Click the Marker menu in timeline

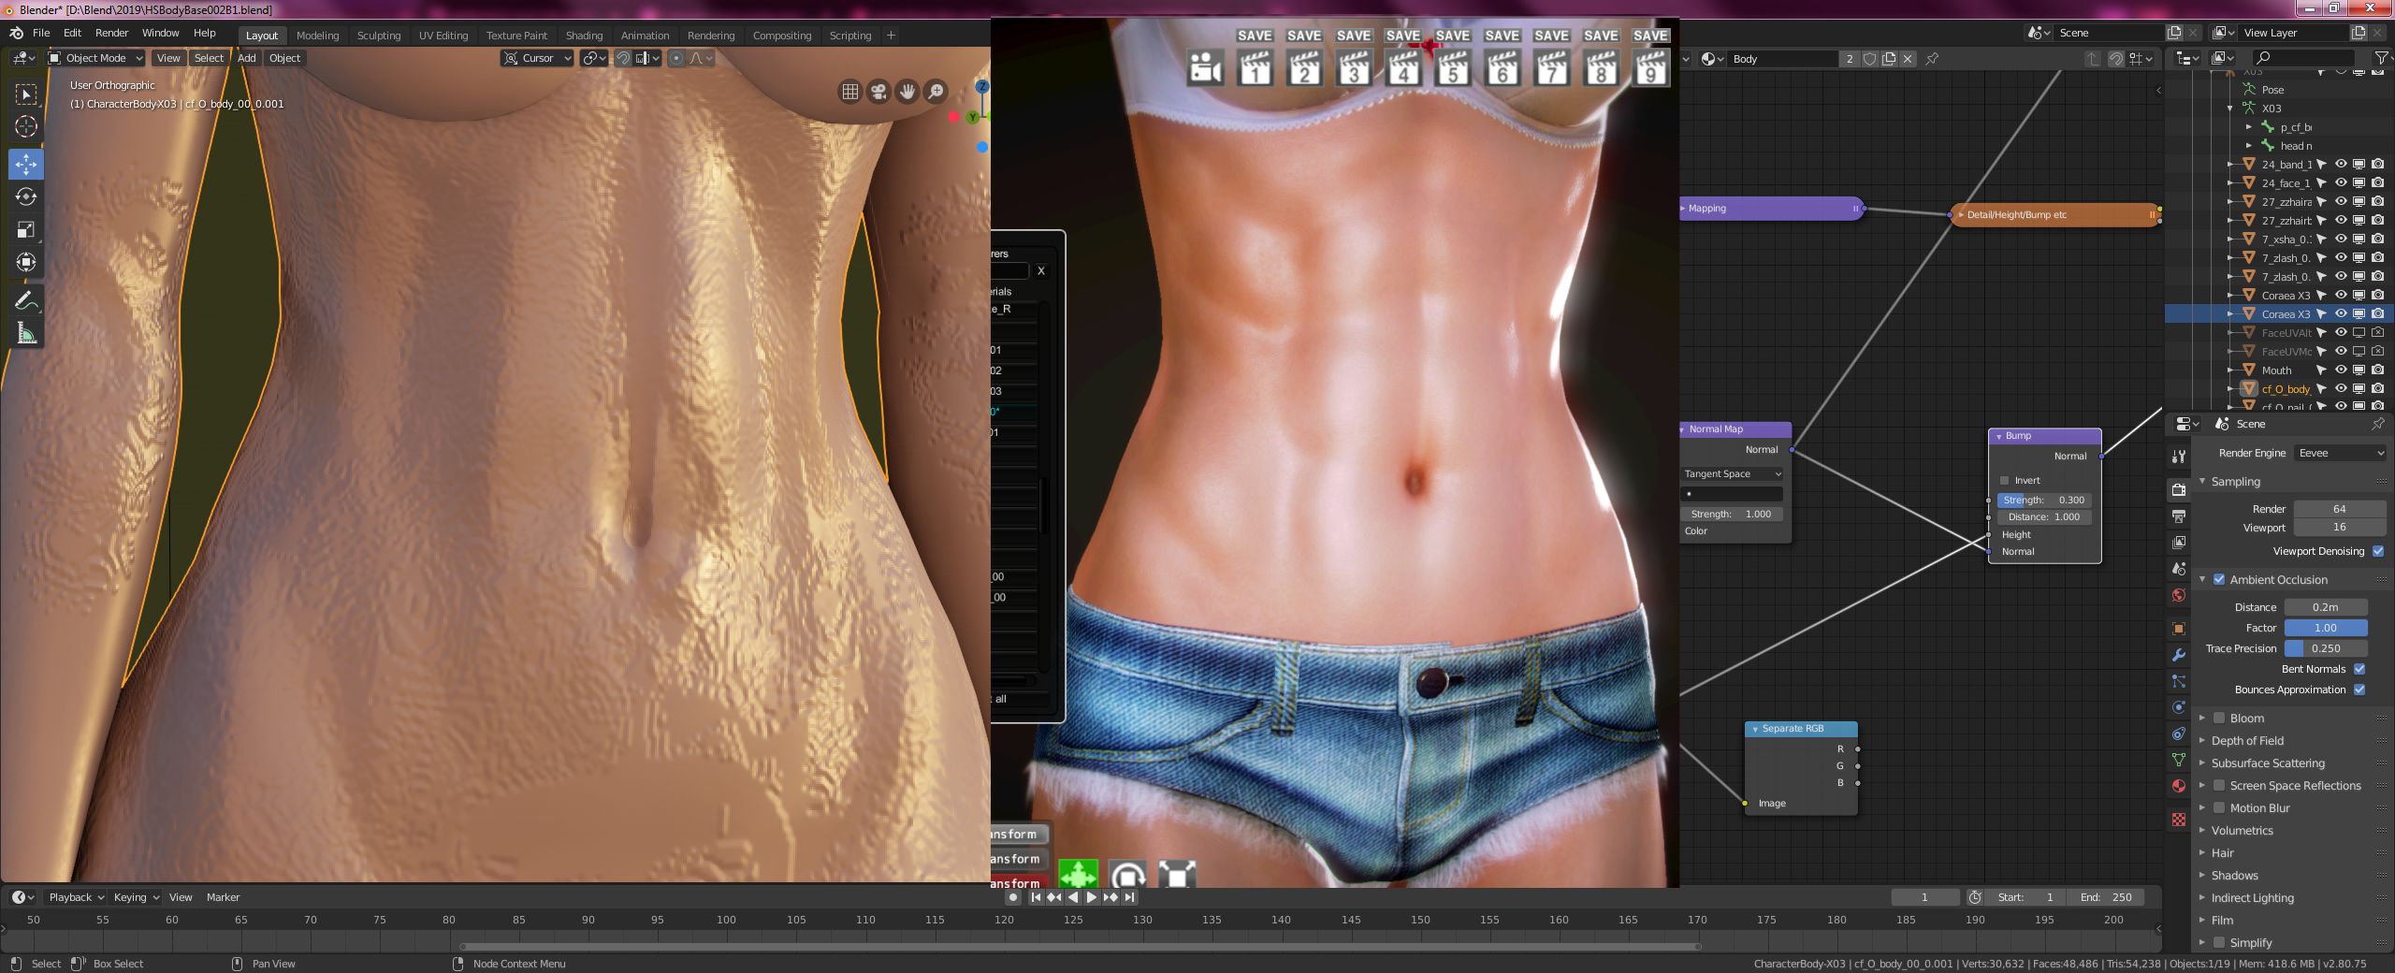pos(223,897)
